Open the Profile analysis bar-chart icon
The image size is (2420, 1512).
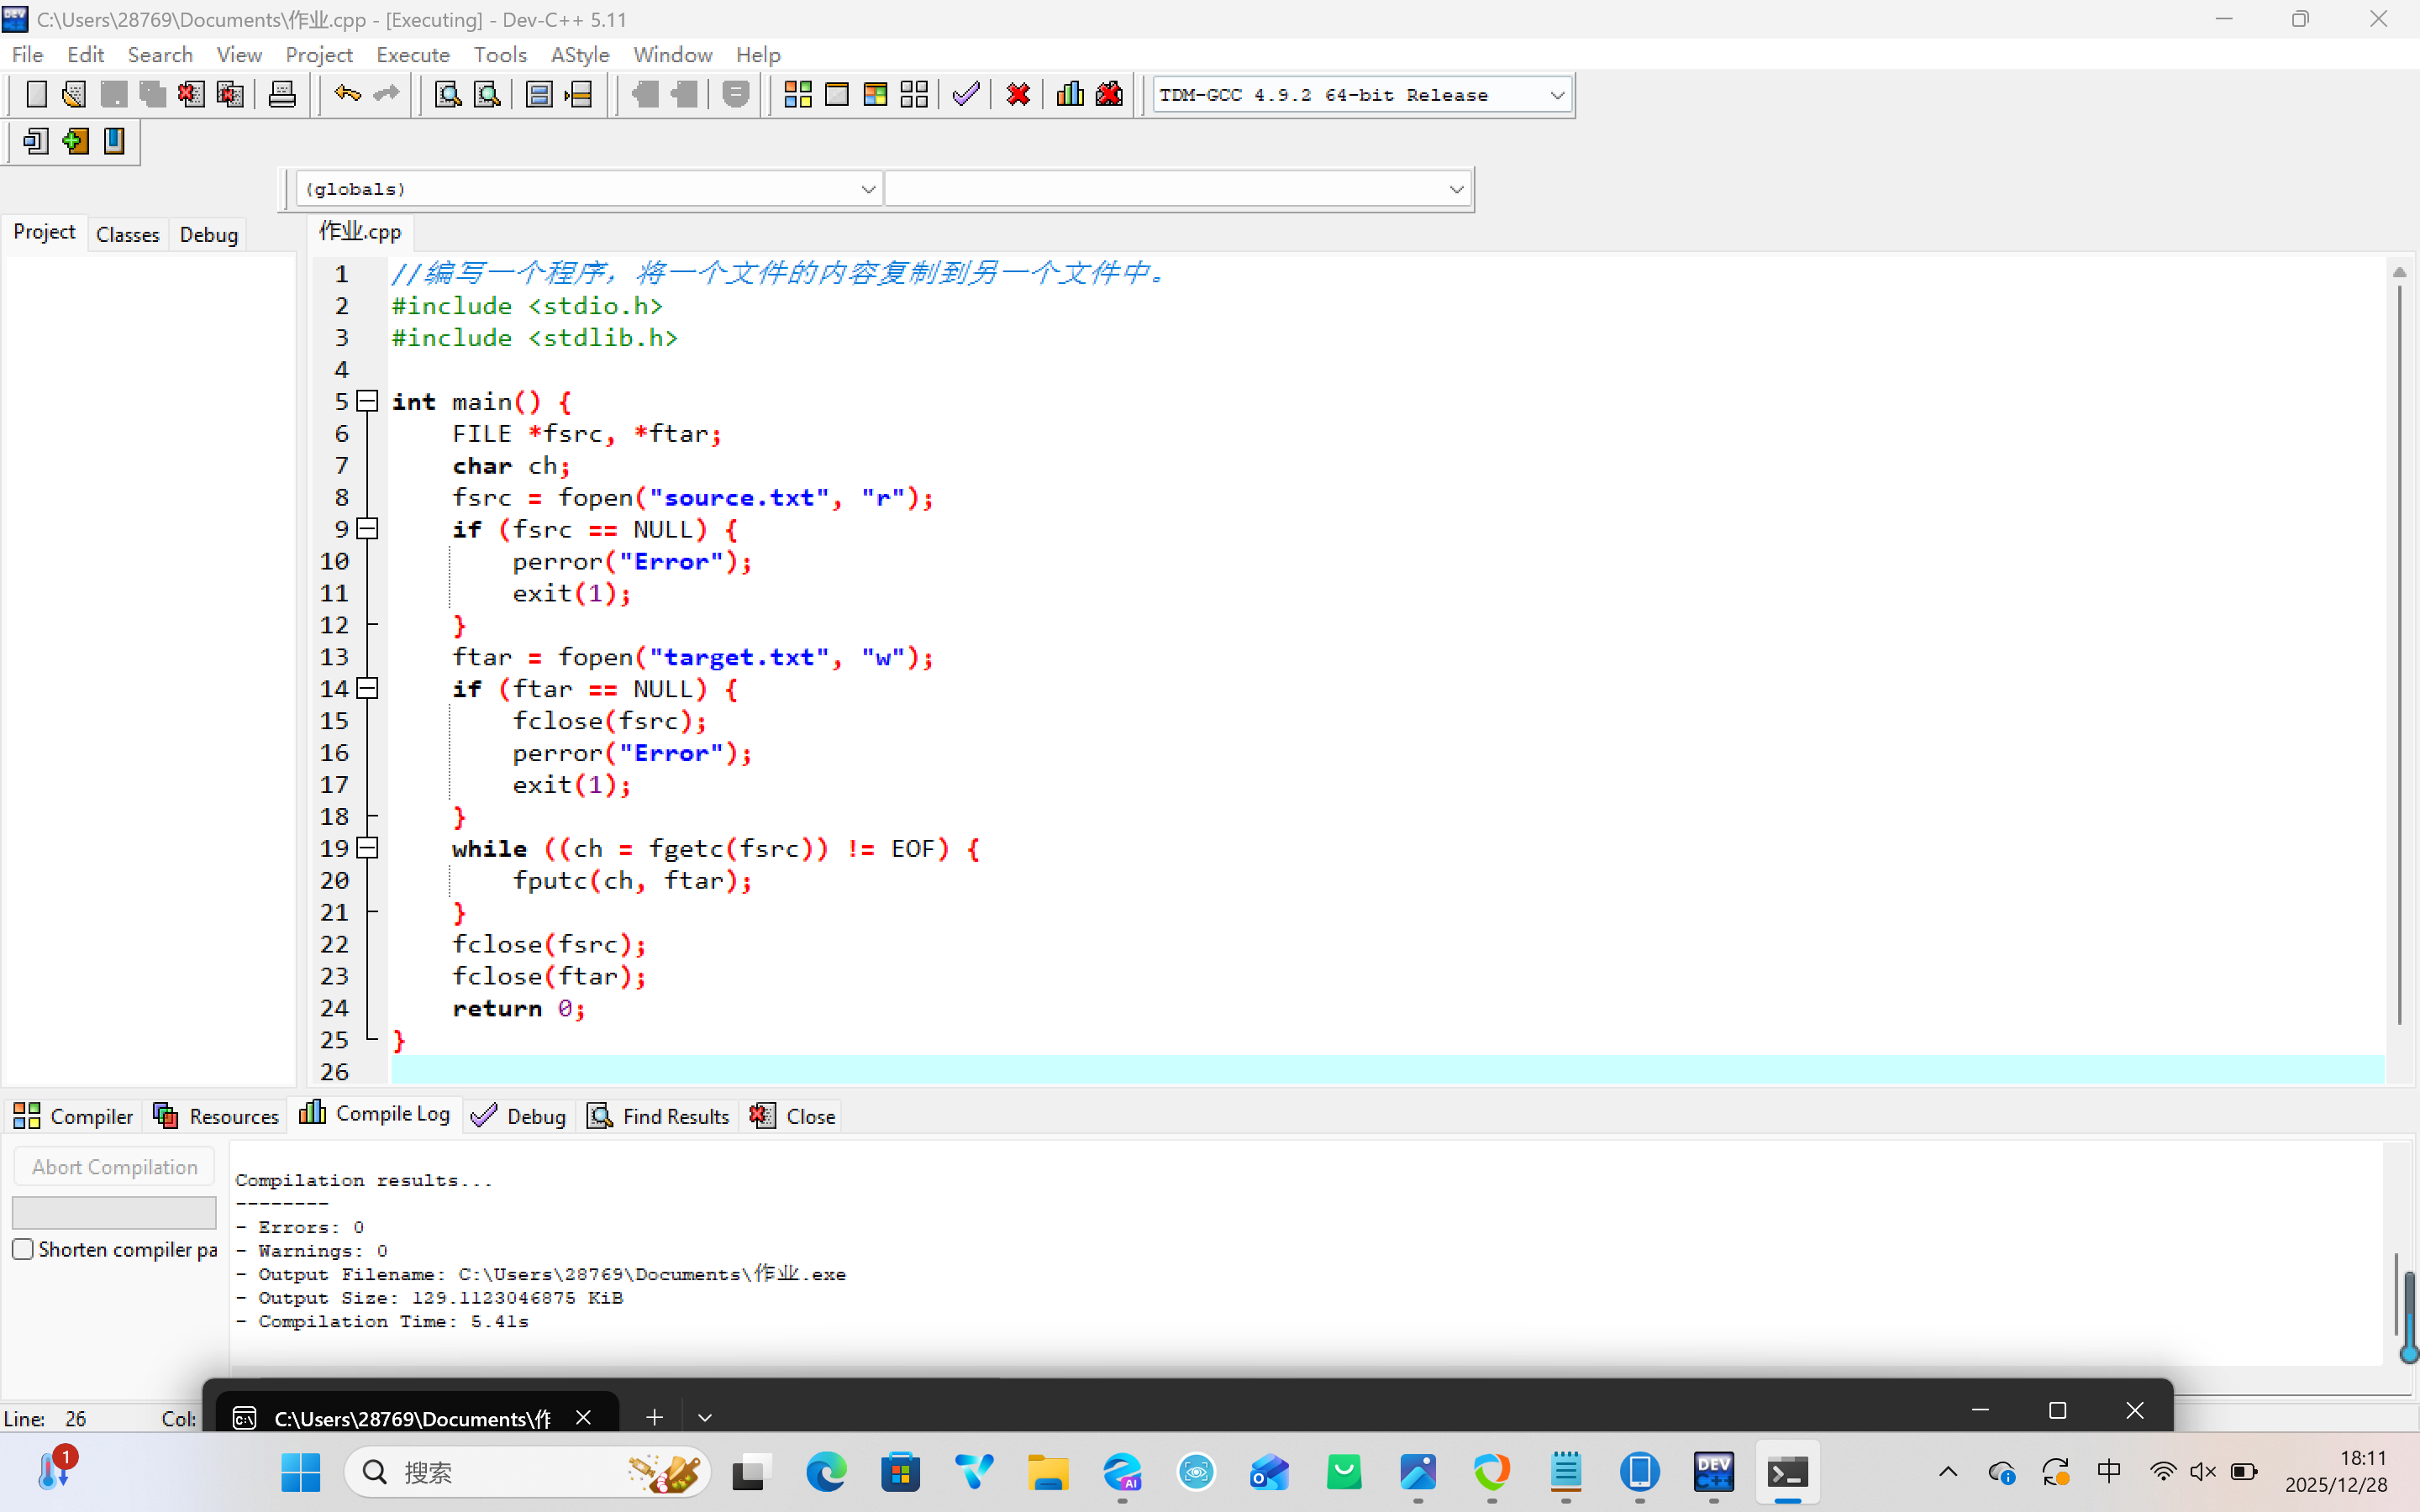1070,95
